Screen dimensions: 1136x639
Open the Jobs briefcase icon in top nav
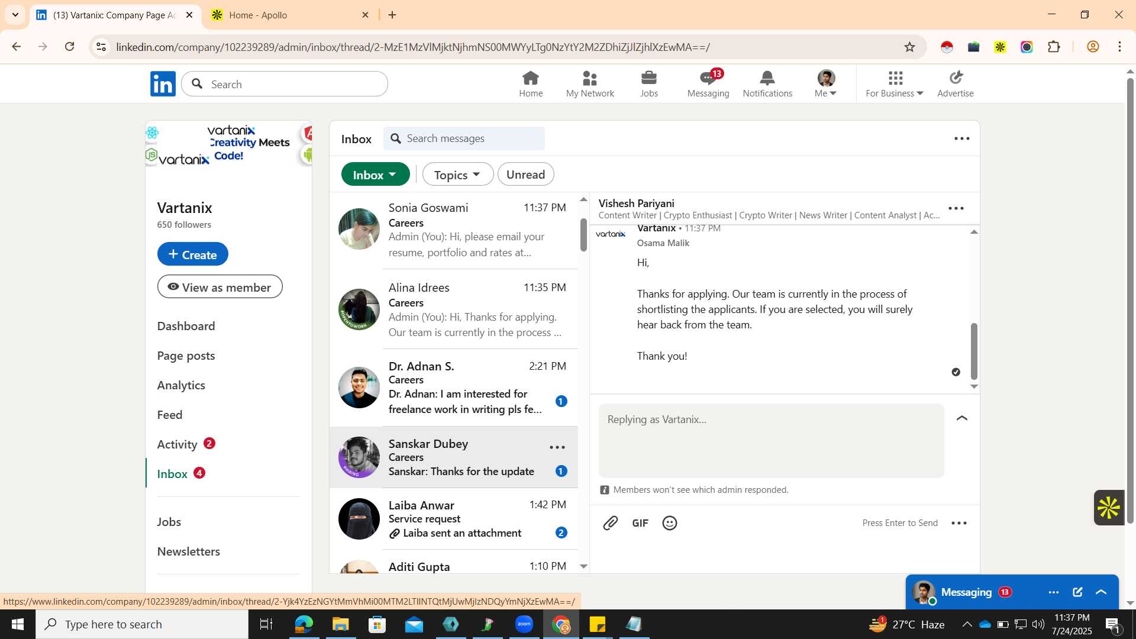click(649, 84)
